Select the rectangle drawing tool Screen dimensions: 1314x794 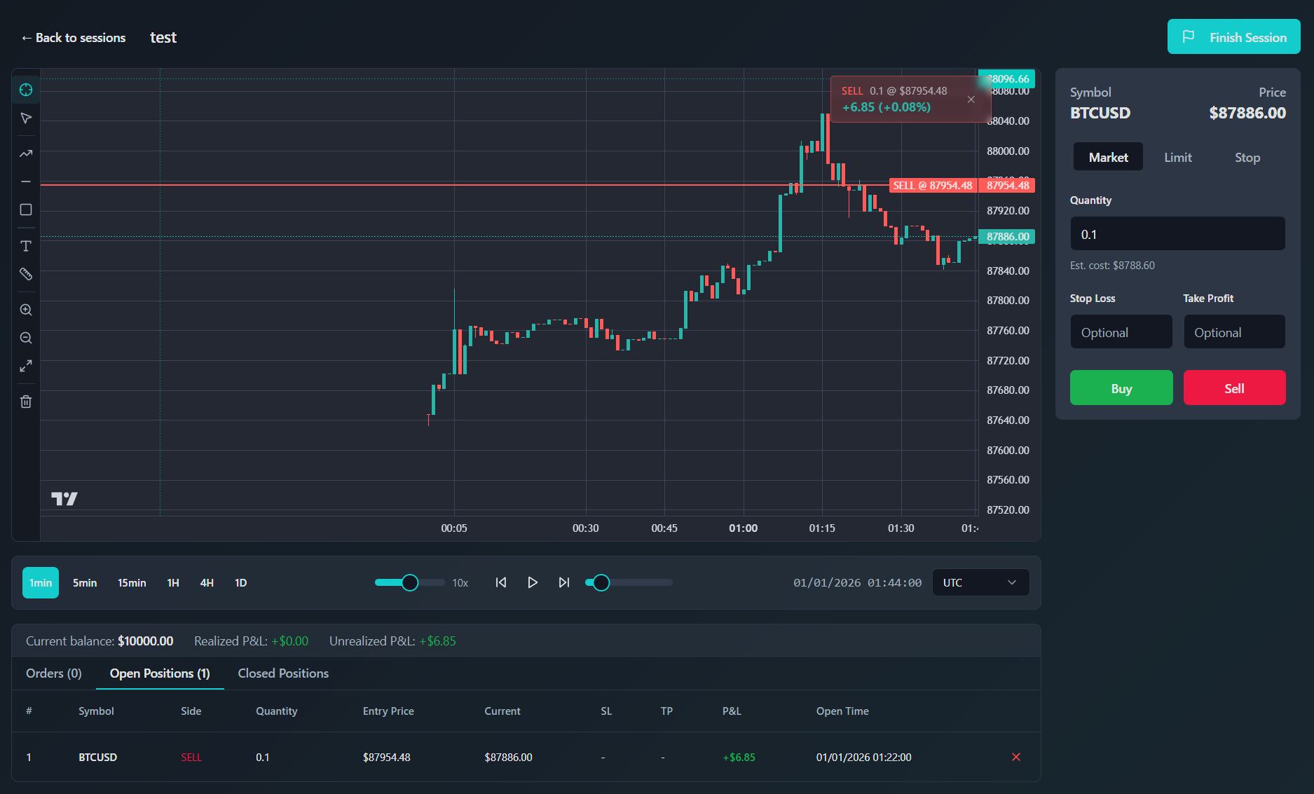[x=26, y=209]
